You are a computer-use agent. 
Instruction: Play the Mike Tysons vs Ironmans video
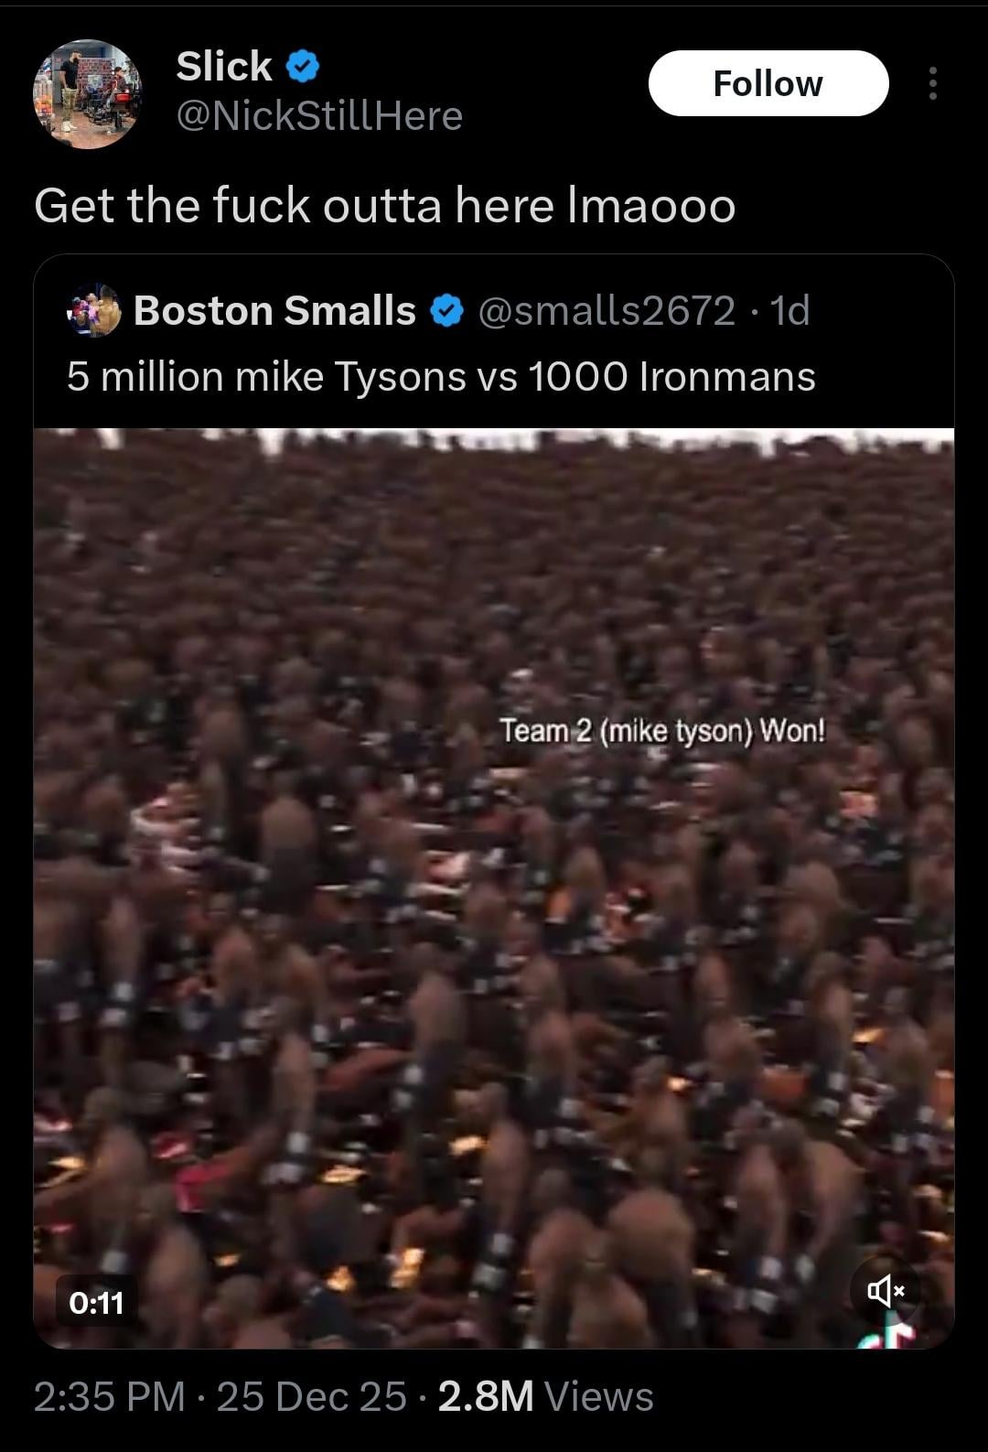494,887
